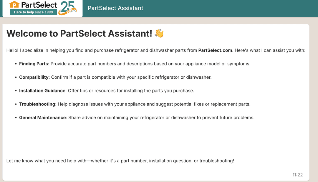Viewport: 318px width, 182px height.
Task: Click the 25th anniversary badge
Action: [67, 8]
